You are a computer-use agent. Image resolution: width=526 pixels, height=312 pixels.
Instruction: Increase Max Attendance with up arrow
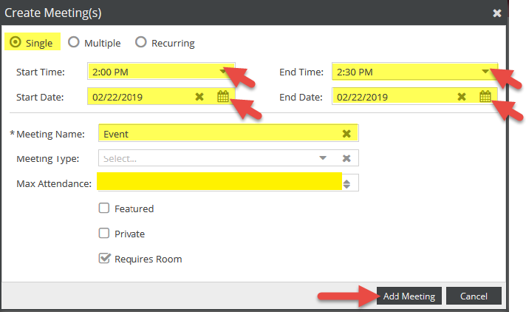347,181
